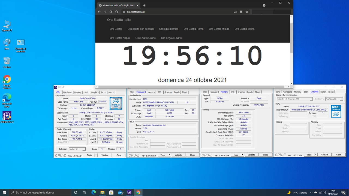
Task: Open SPD tab in CPU-Z Mainboard window
Action: coord(160,92)
